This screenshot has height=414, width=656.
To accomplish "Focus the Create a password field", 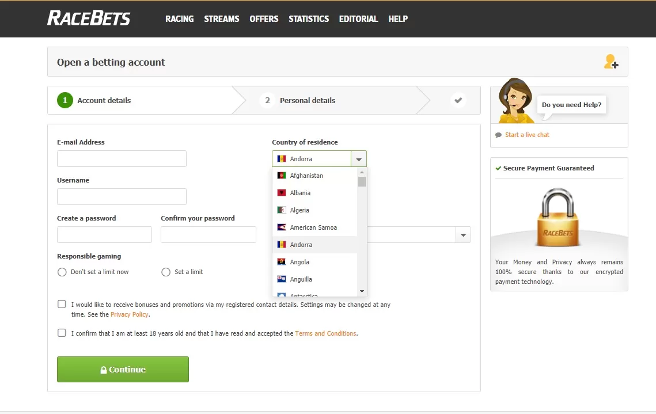I will (x=105, y=234).
